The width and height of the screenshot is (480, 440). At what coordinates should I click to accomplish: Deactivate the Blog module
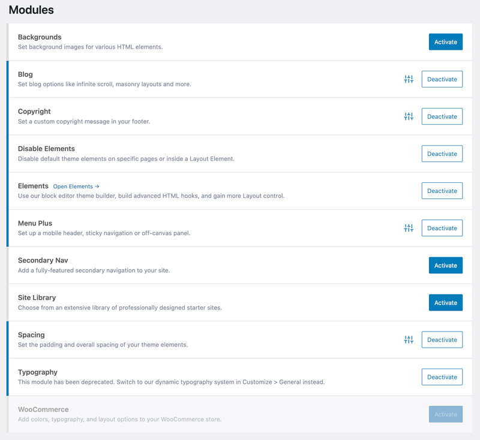click(442, 79)
